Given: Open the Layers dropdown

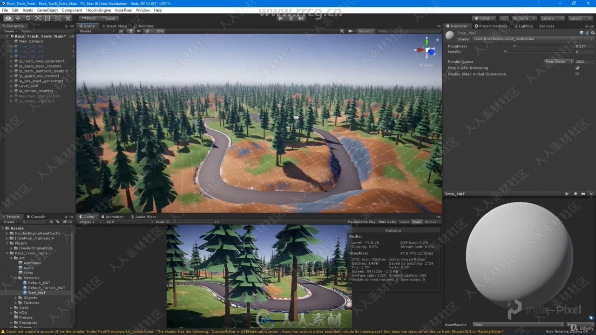Looking at the screenshot, I should 551,18.
